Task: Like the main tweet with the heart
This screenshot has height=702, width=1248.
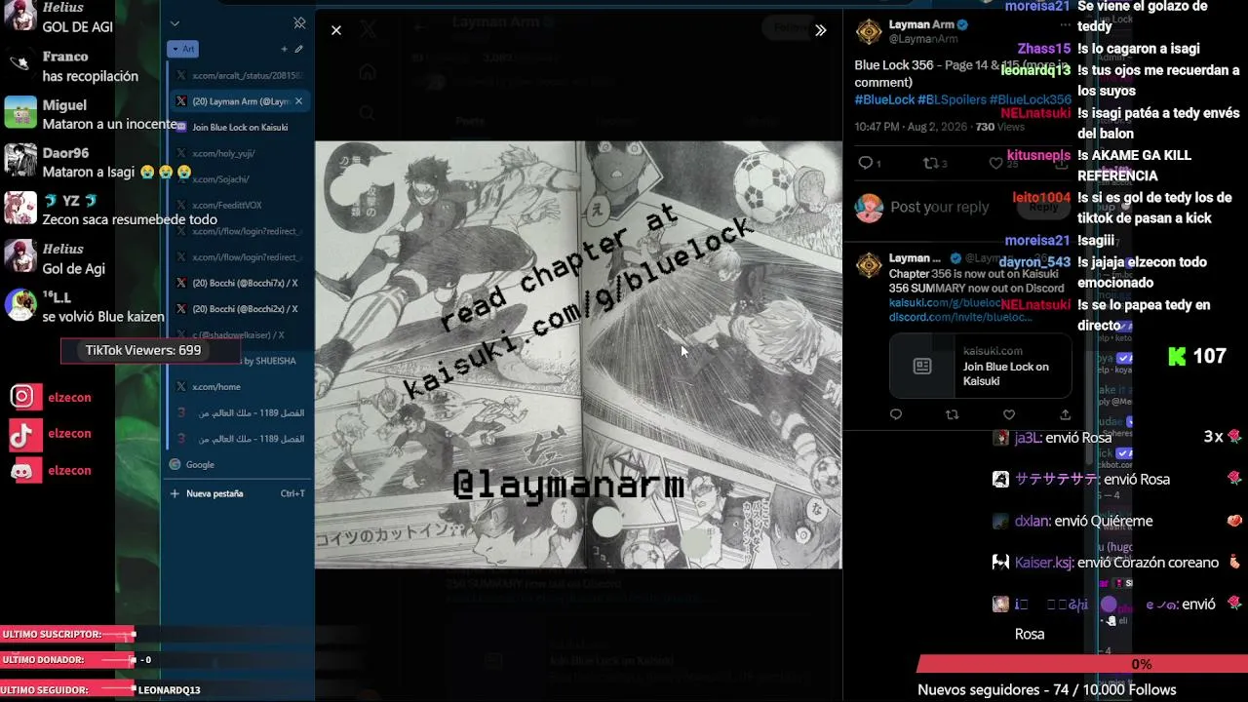Action: point(995,163)
